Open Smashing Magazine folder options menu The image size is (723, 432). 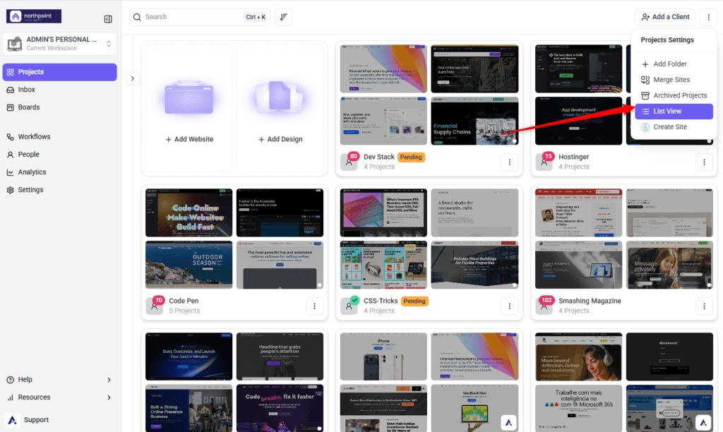coord(704,306)
